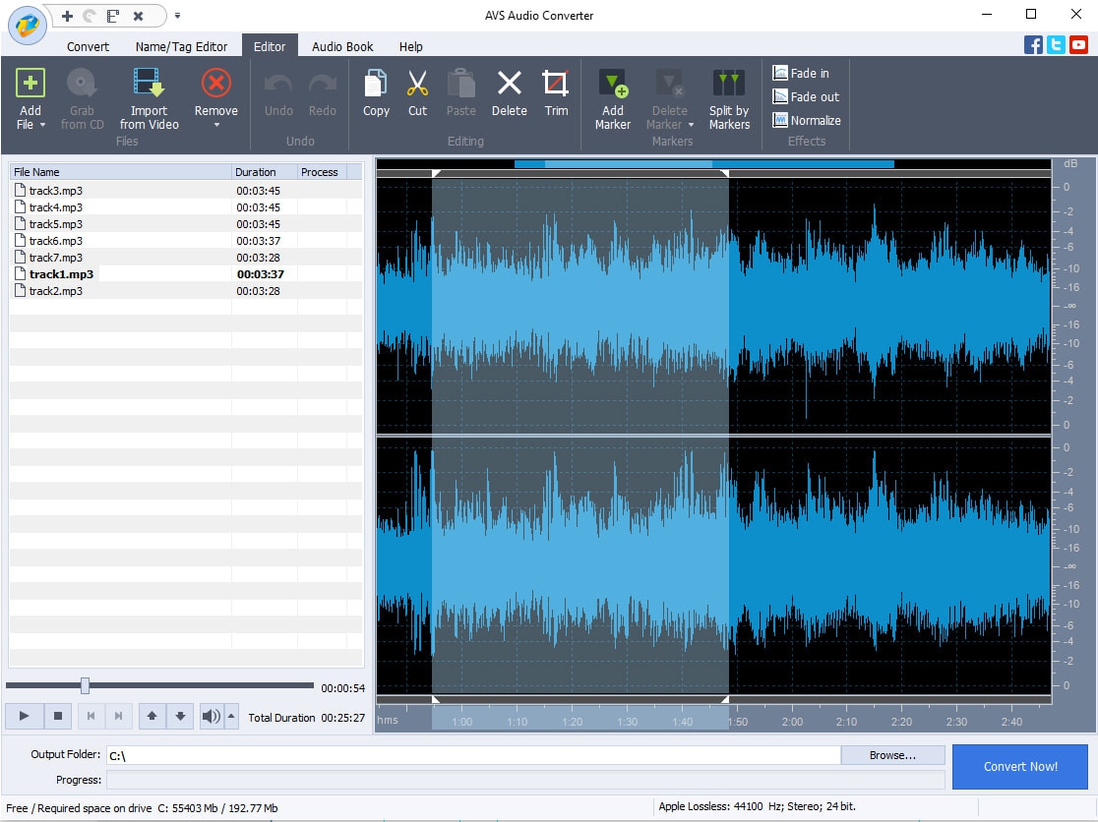Click the Browse... button

(x=892, y=755)
